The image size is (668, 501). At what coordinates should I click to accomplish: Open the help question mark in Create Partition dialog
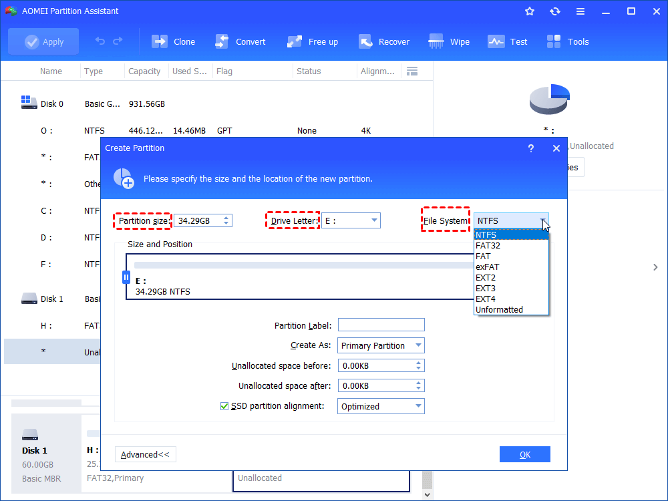click(530, 148)
